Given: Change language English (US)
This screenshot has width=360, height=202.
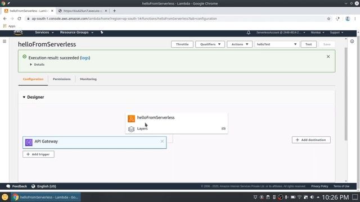Looking at the screenshot, I should tap(44, 186).
